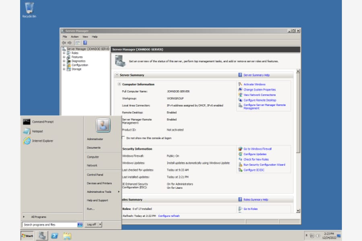Click the clock showing 2:23 PM in taskbar

[x=329, y=234]
